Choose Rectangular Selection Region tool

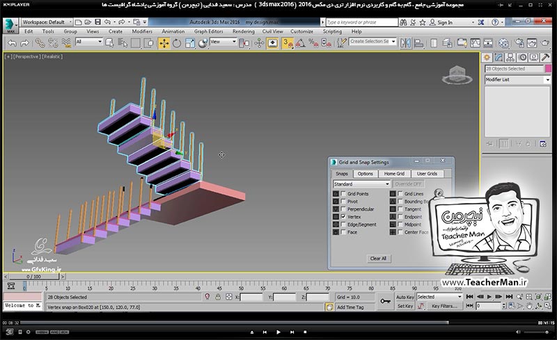coord(136,43)
